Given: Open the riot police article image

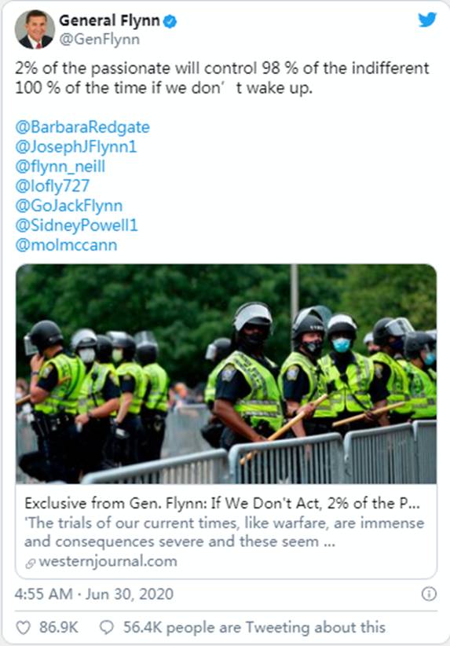Looking at the screenshot, I should coord(226,373).
